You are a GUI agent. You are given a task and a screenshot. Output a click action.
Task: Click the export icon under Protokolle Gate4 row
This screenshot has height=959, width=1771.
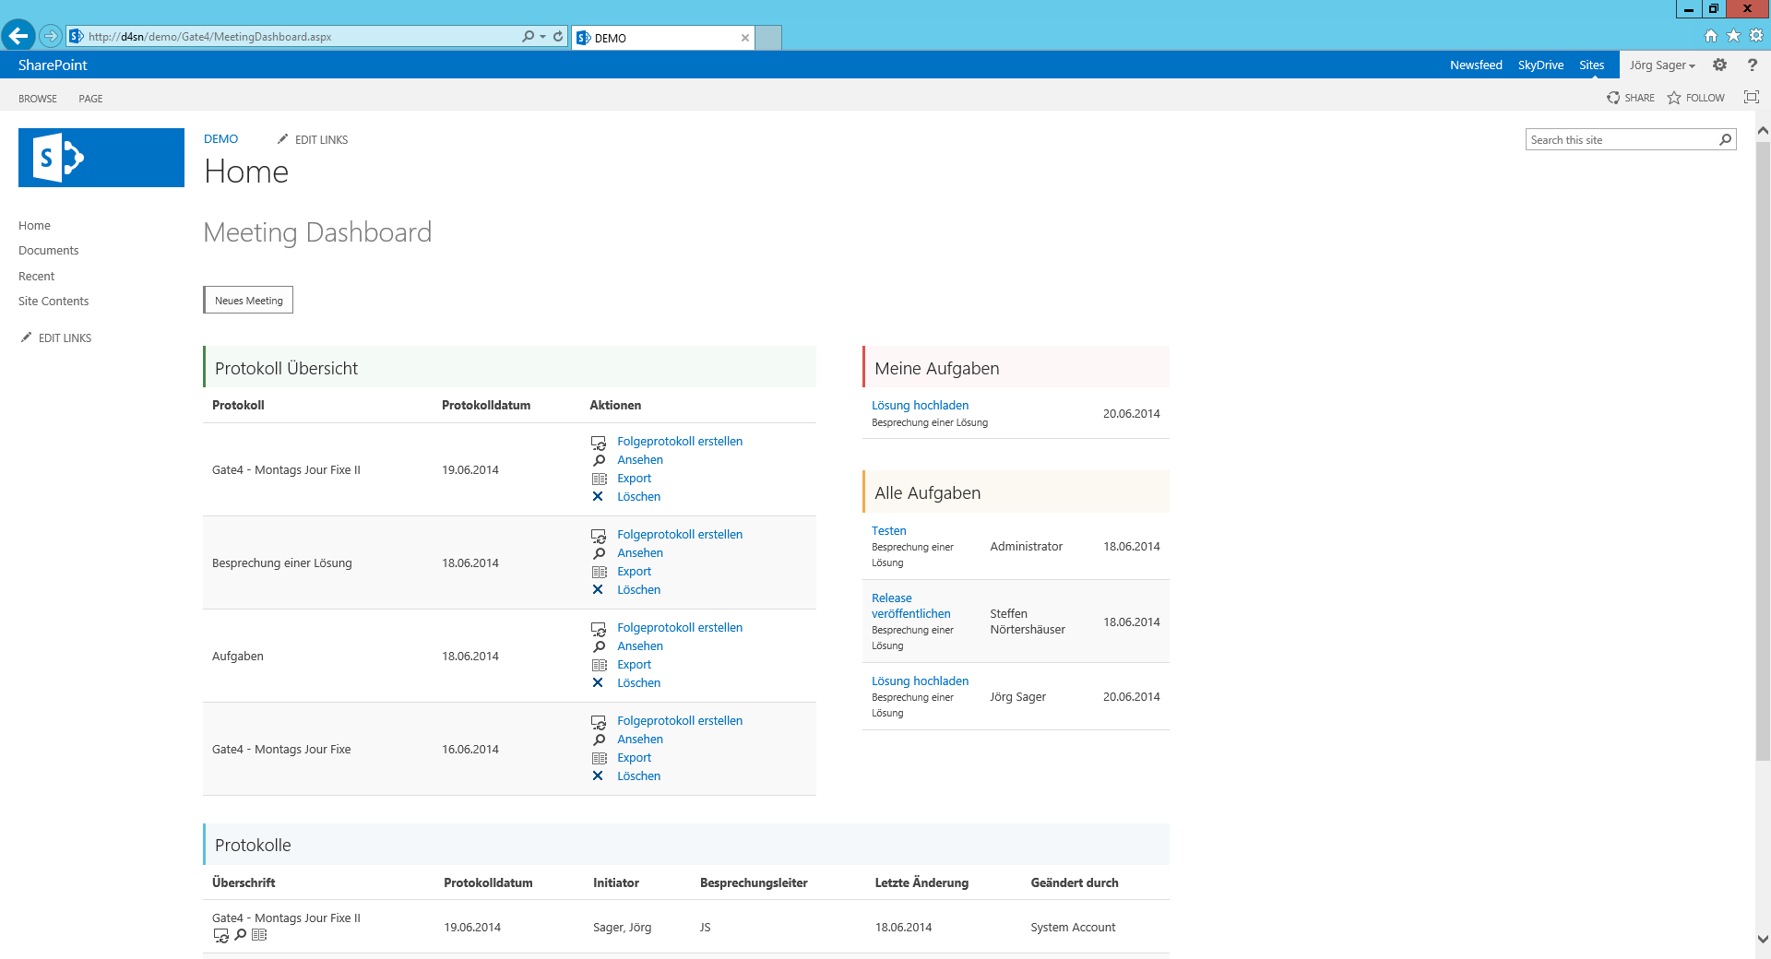click(x=259, y=934)
